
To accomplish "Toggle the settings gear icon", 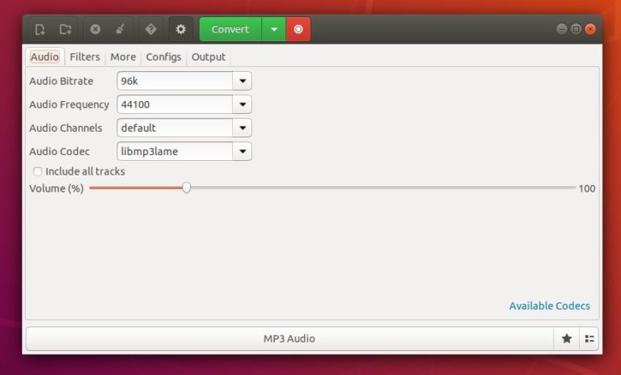I will point(180,29).
